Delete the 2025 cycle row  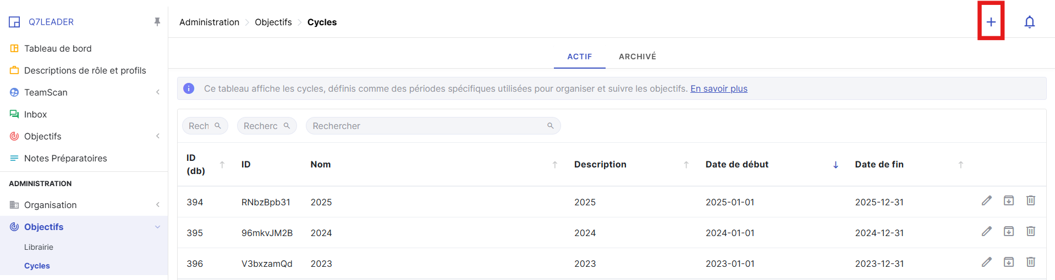1030,201
